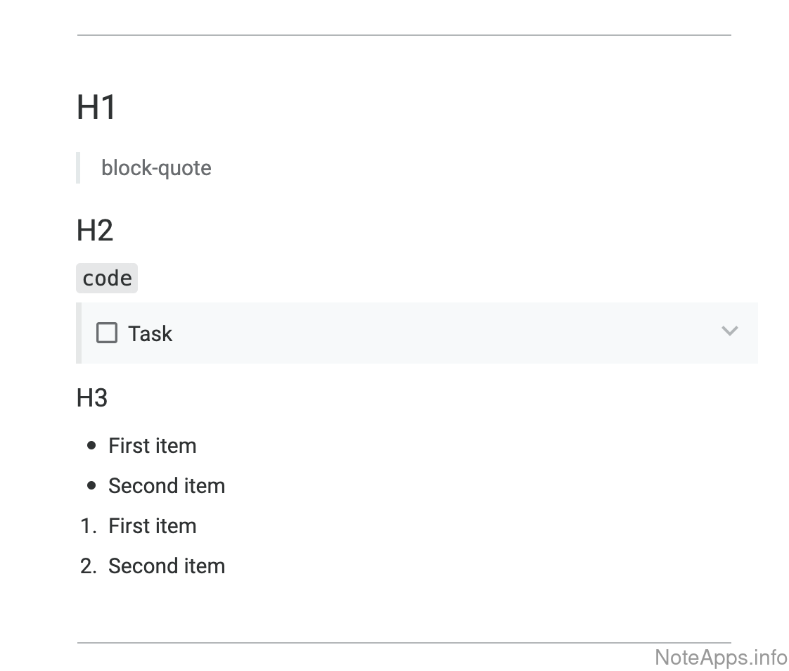Image resolution: width=789 pixels, height=671 pixels.
Task: Click the "2." list number marker
Action: click(x=89, y=566)
